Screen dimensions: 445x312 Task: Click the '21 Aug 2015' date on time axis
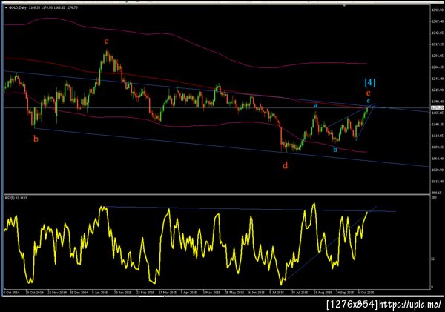(x=323, y=293)
